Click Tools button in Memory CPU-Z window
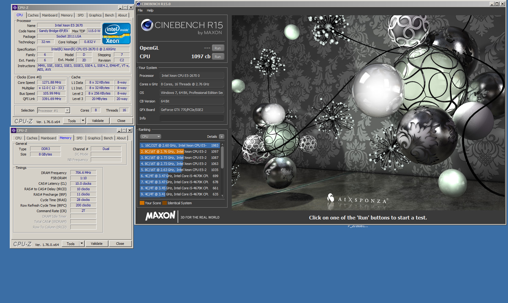Viewport: 508px width, 303px height. [x=71, y=244]
